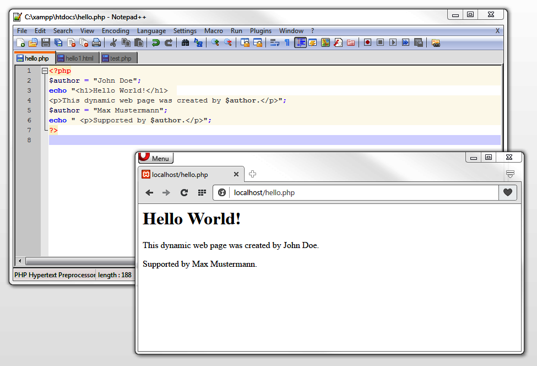Click the Find binoculars icon
This screenshot has width=537, height=366.
185,42
